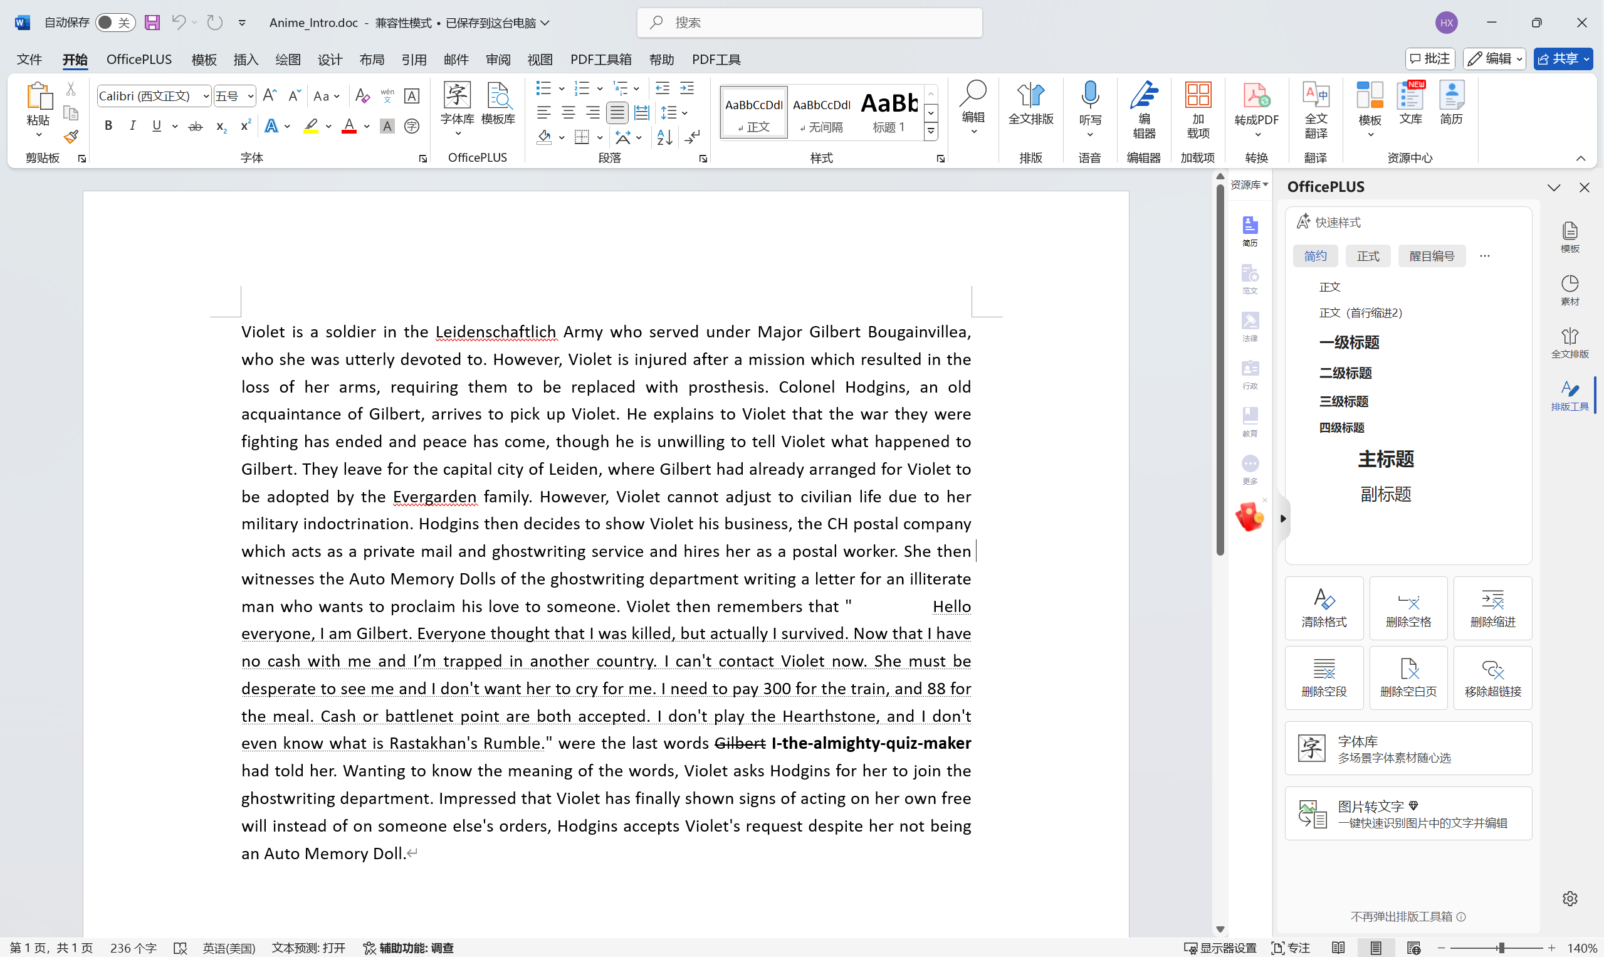Click the Format Painter brush icon
Viewport: 1604px width, 957px height.
click(x=71, y=137)
